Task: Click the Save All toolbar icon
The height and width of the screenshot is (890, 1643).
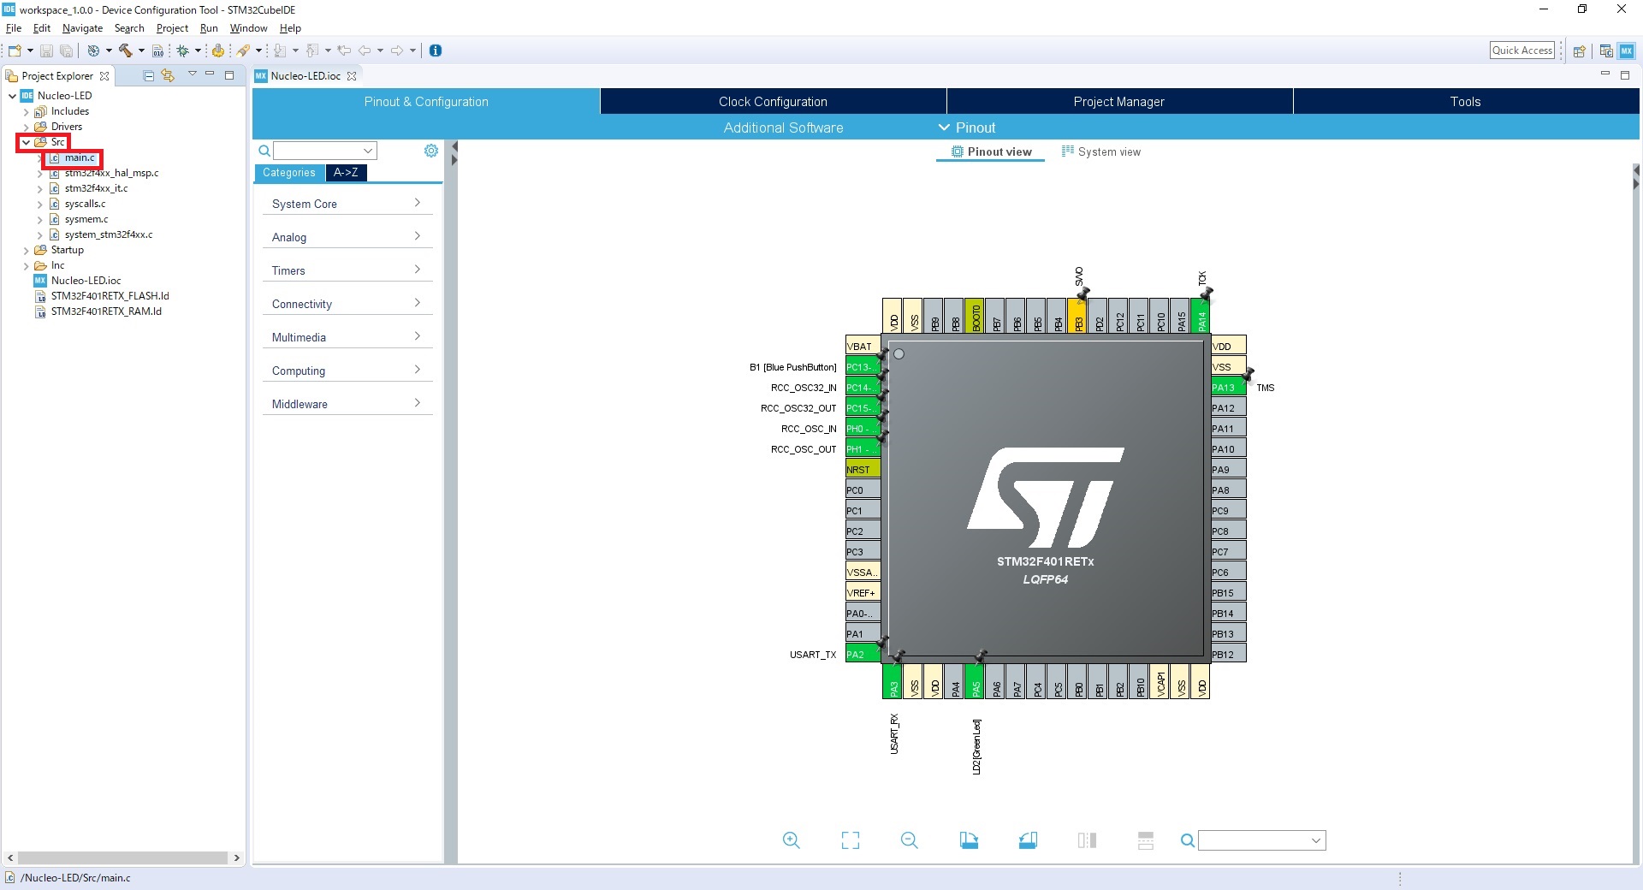Action: coord(67,50)
